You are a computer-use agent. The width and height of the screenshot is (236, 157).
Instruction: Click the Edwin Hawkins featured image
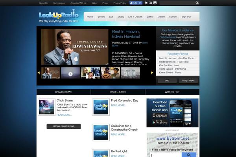(x=75, y=47)
